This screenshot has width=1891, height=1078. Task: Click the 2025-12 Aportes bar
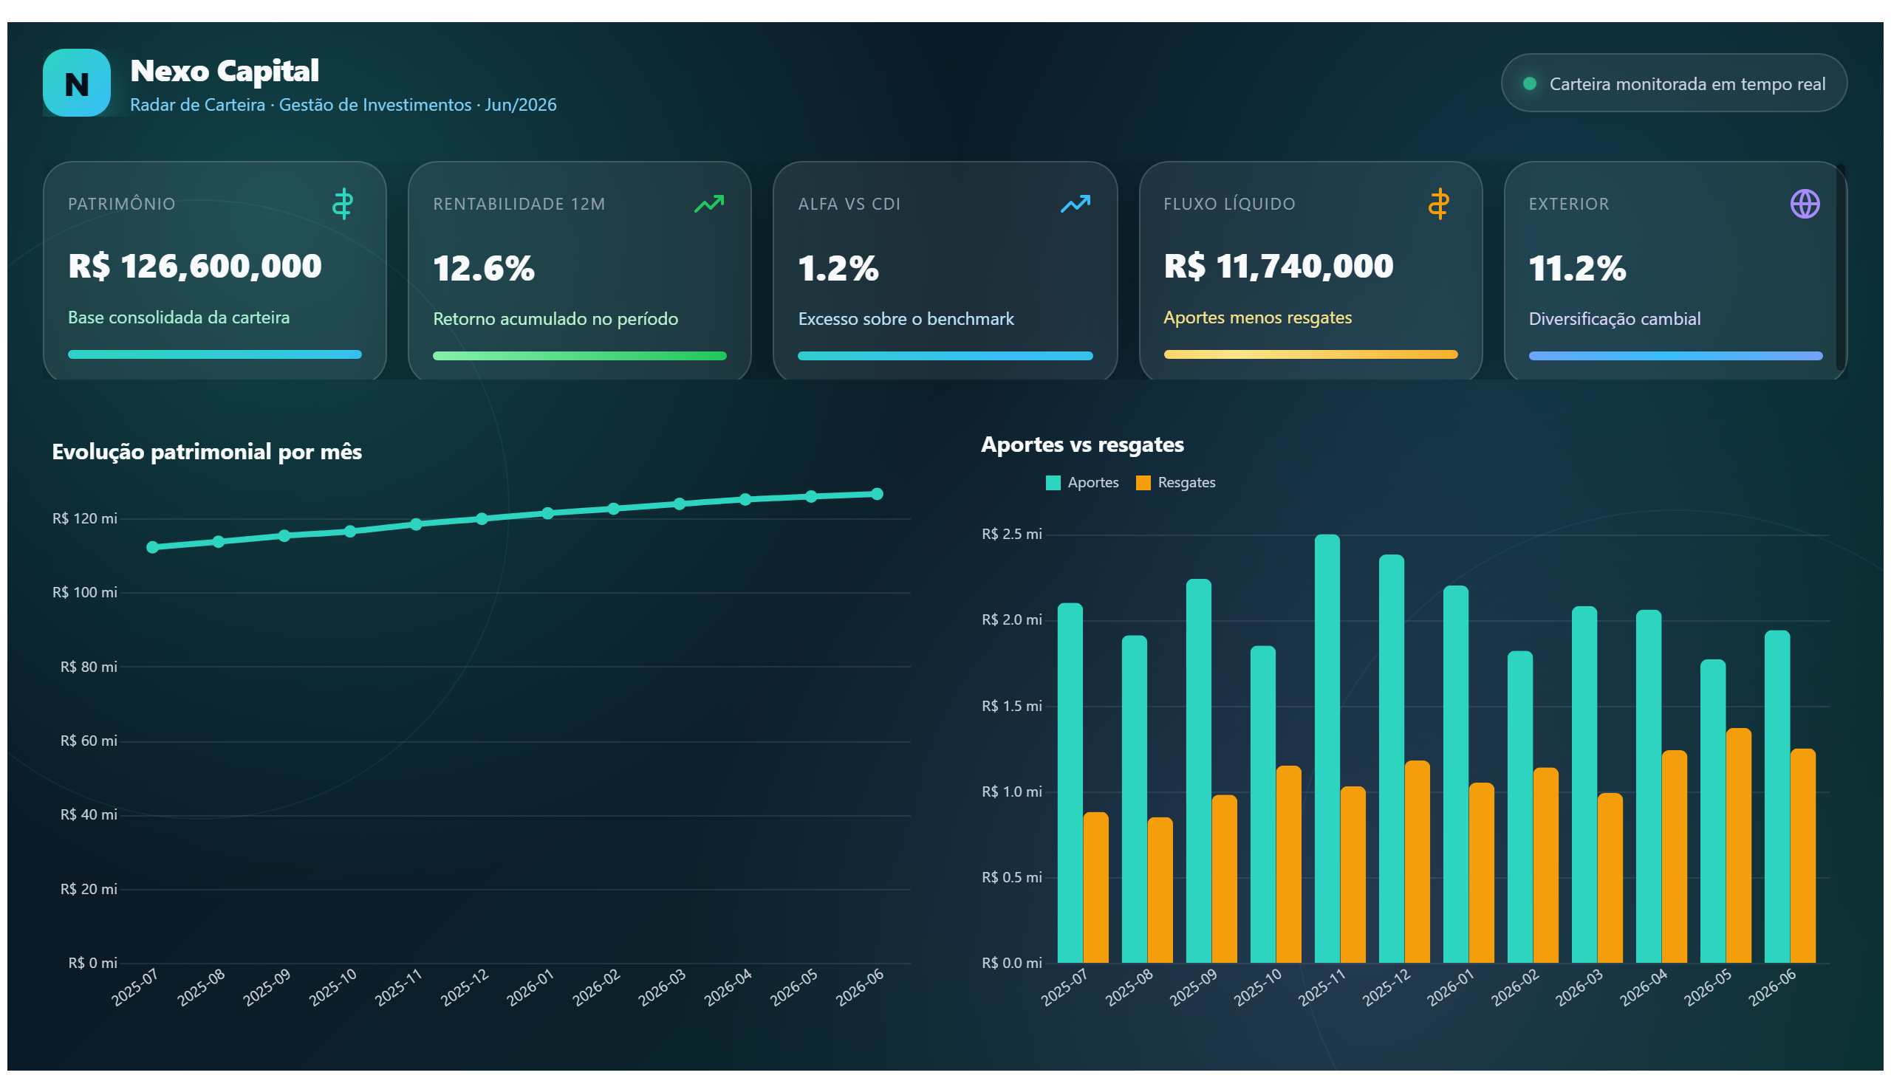tap(1391, 759)
